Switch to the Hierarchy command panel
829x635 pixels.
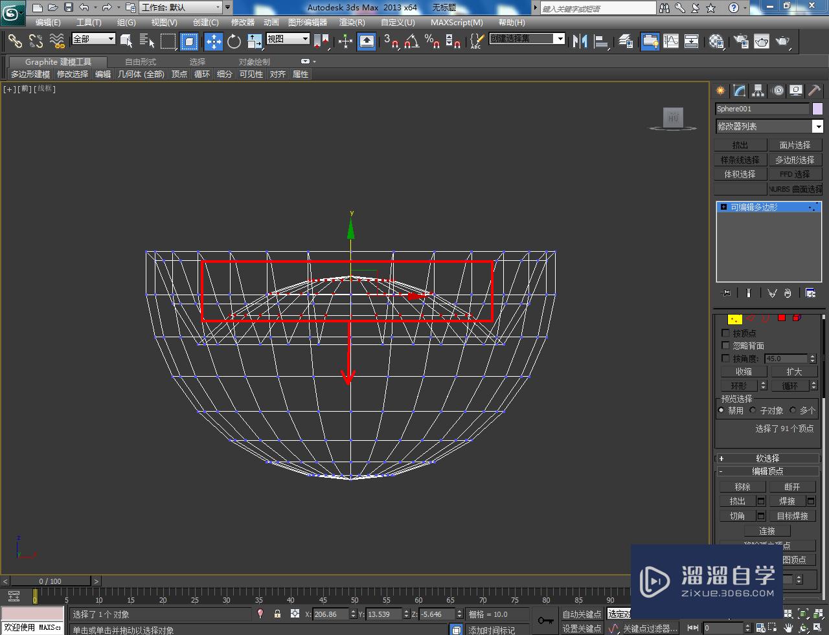pyautogui.click(x=758, y=91)
